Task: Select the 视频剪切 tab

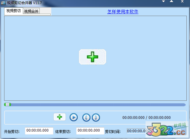Action: [13, 11]
